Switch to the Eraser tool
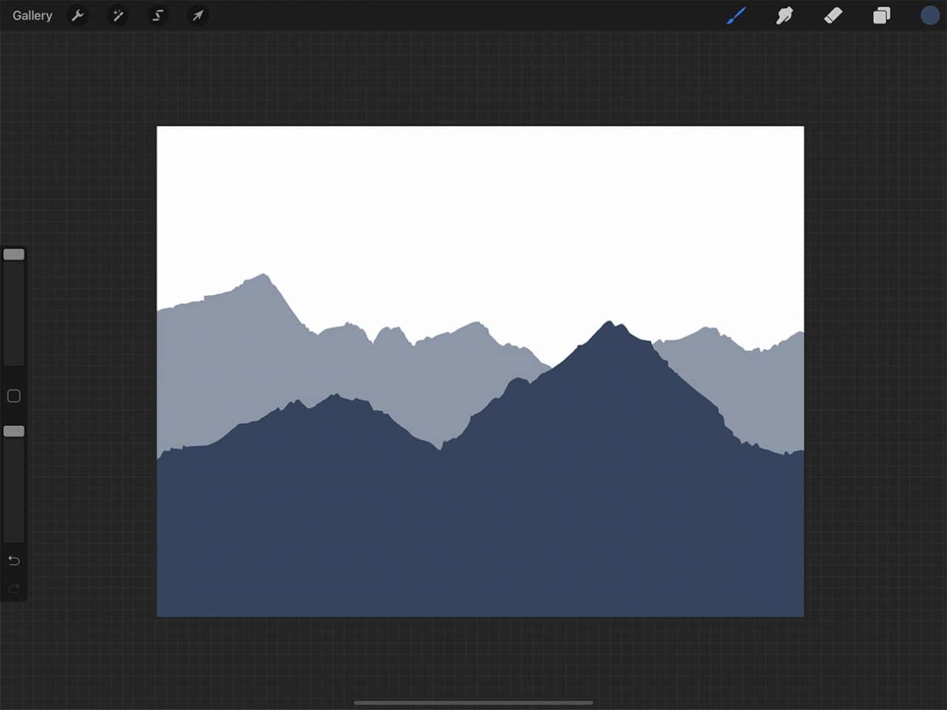The image size is (947, 710). [832, 15]
